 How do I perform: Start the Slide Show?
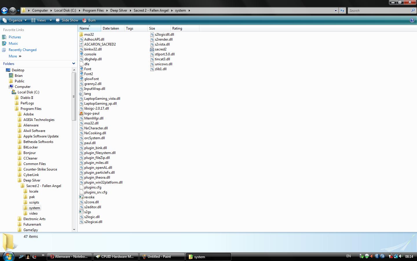coord(67,20)
